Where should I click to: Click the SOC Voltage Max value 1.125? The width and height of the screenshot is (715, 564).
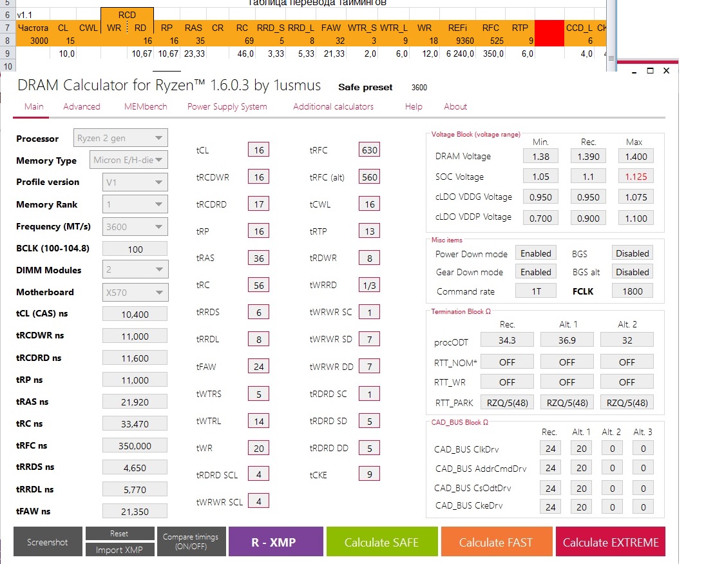click(636, 177)
